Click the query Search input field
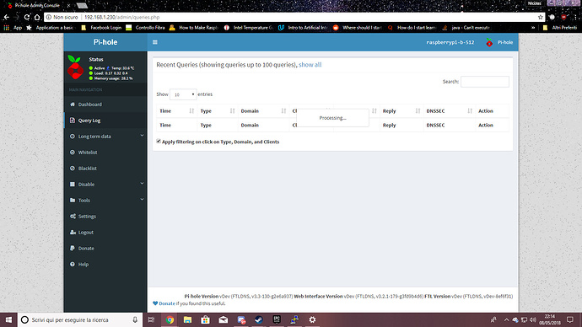 [x=485, y=82]
